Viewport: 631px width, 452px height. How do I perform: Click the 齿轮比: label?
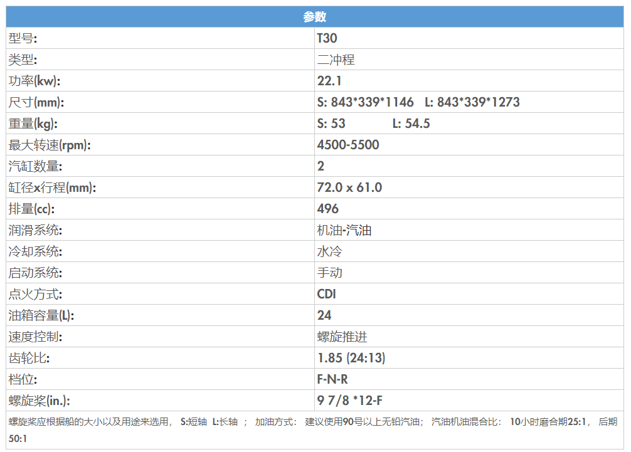(x=29, y=358)
